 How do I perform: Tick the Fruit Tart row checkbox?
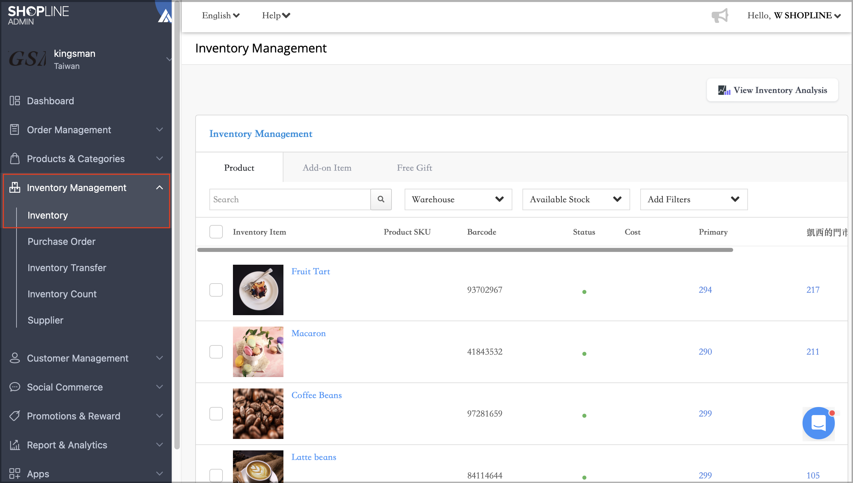(216, 290)
